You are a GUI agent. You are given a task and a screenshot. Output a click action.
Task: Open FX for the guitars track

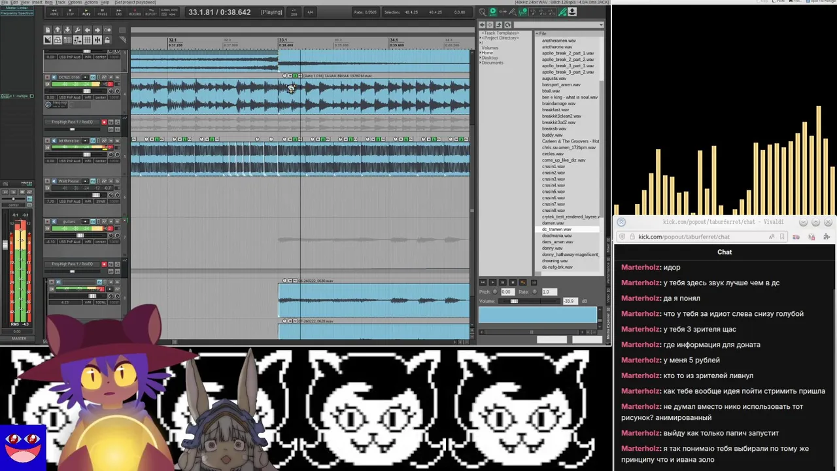coord(93,222)
